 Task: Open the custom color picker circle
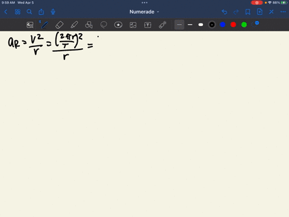255,24
